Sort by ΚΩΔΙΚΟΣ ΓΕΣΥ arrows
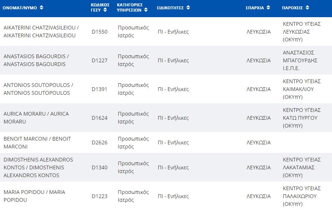This screenshot has height=210, width=332. coord(105,10)
